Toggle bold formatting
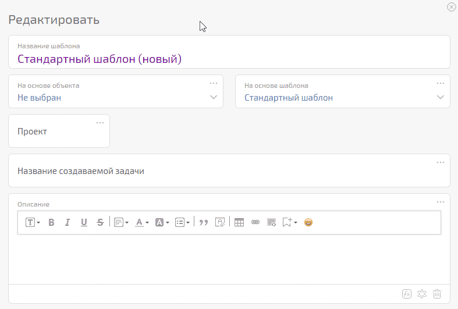This screenshot has width=458, height=309. point(51,222)
